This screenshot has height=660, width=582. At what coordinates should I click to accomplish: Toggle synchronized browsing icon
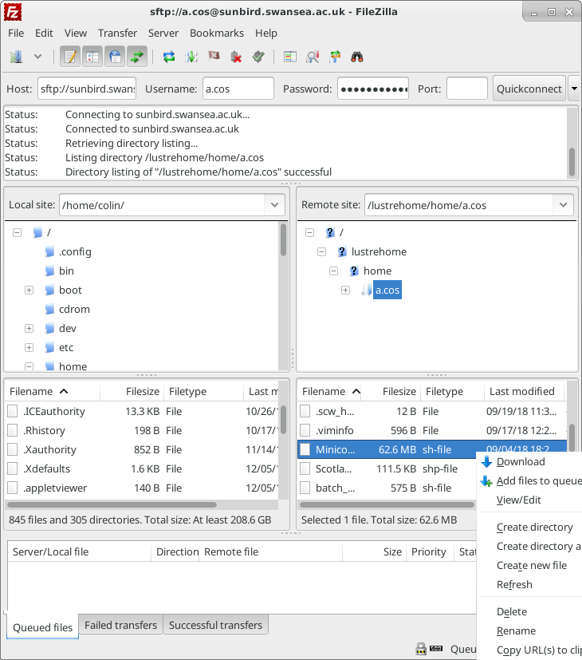[x=335, y=57]
